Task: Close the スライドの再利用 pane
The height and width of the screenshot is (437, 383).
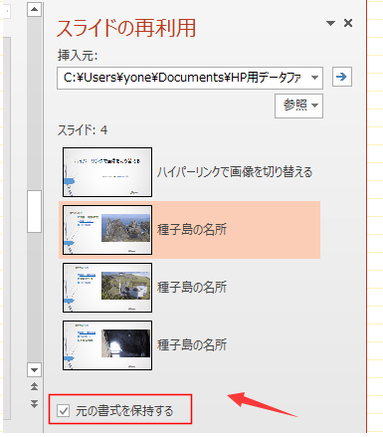Action: [348, 23]
